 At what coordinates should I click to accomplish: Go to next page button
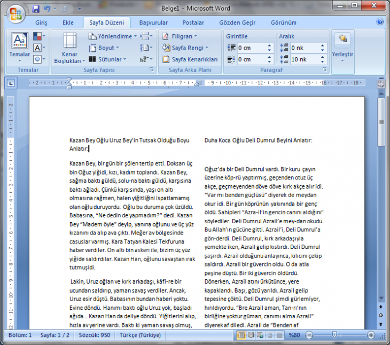coord(381,324)
